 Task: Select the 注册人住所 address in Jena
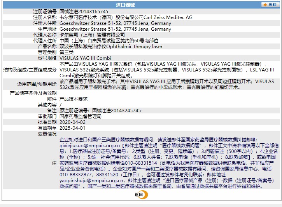(115, 23)
